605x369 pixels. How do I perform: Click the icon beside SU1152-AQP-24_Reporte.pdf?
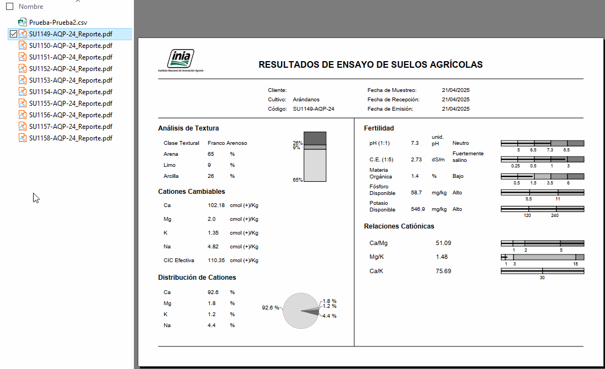(x=23, y=69)
